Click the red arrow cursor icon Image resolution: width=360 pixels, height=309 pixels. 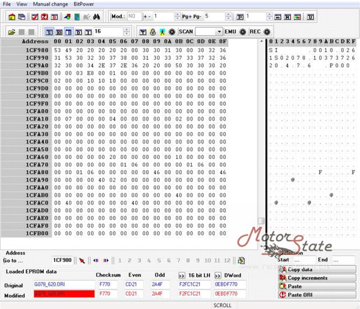tap(82, 260)
